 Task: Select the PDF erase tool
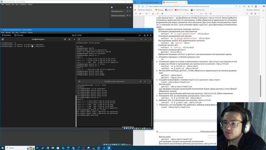click(x=153, y=14)
